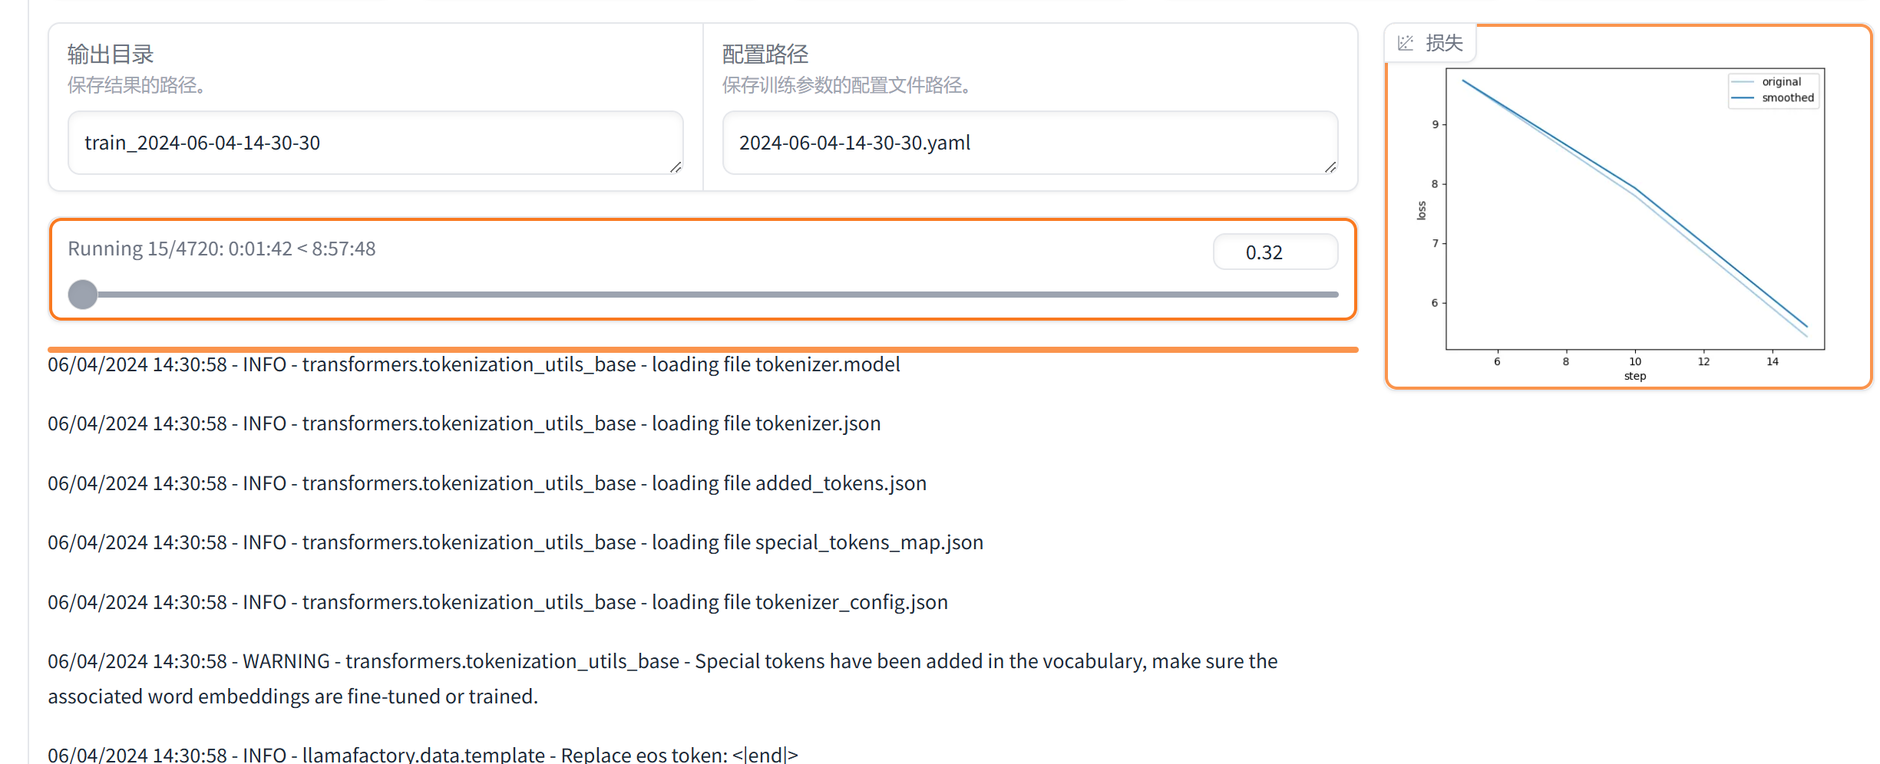1880x764 pixels.
Task: Click the 0.32 number input box
Action: click(x=1274, y=252)
